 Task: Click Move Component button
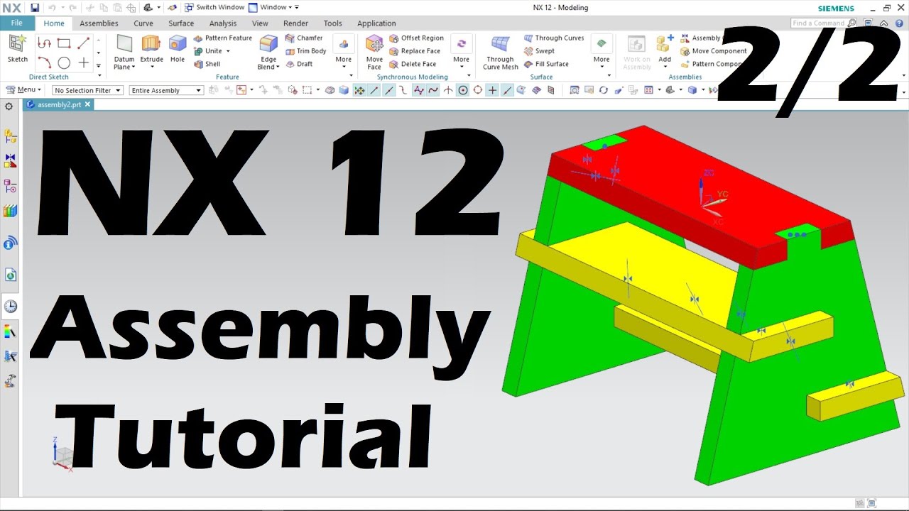click(714, 51)
